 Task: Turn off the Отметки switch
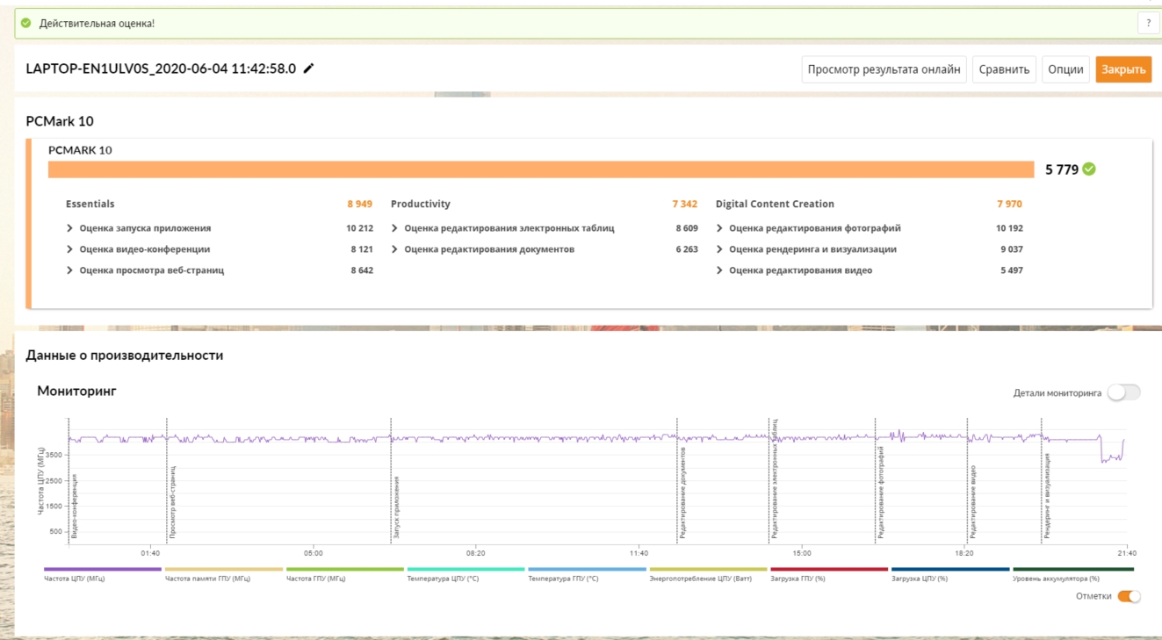(1129, 597)
